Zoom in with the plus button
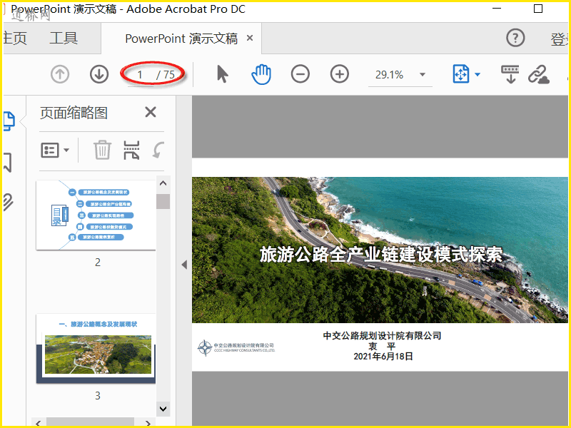The image size is (571, 428). coord(340,74)
